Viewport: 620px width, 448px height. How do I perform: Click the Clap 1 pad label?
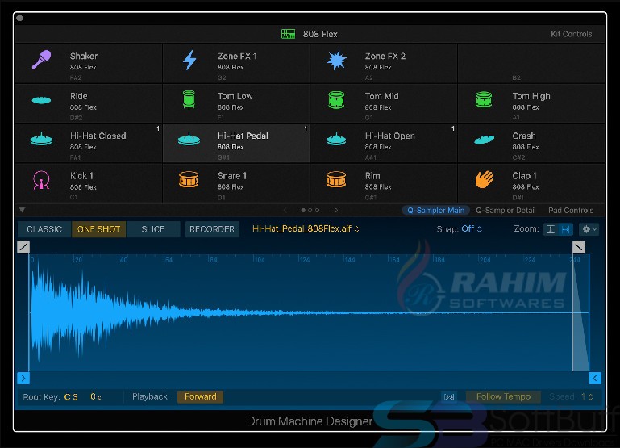[524, 176]
